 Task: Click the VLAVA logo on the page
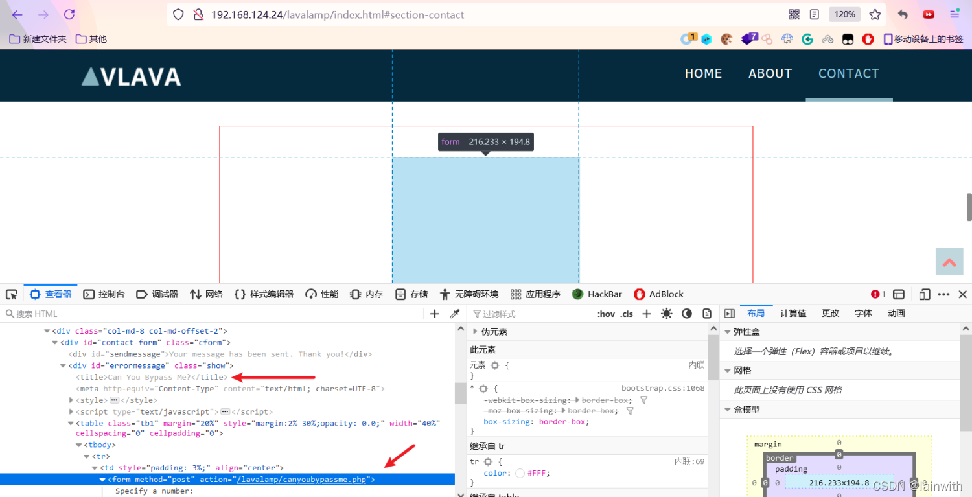click(131, 76)
